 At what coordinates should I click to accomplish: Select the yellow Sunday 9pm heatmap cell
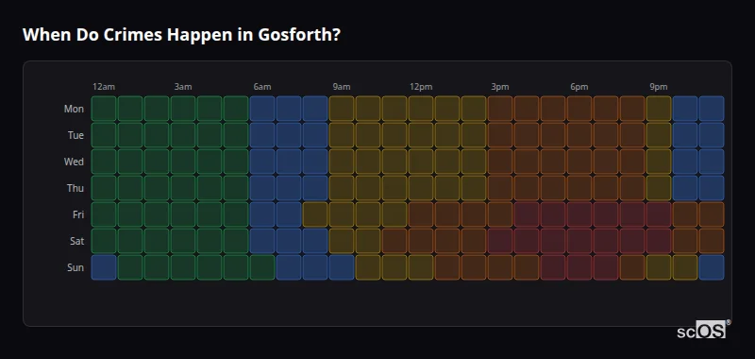coord(659,267)
